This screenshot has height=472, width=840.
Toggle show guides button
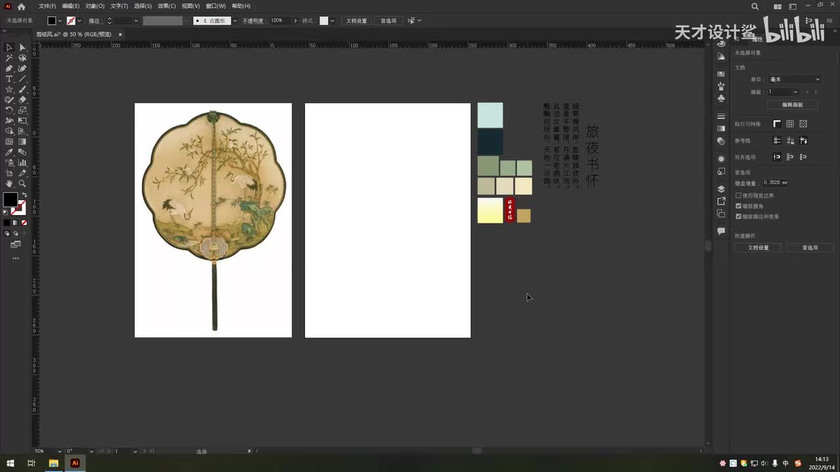(777, 140)
